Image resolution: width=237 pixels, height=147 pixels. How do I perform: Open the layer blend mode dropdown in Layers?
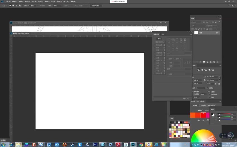coord(197,26)
